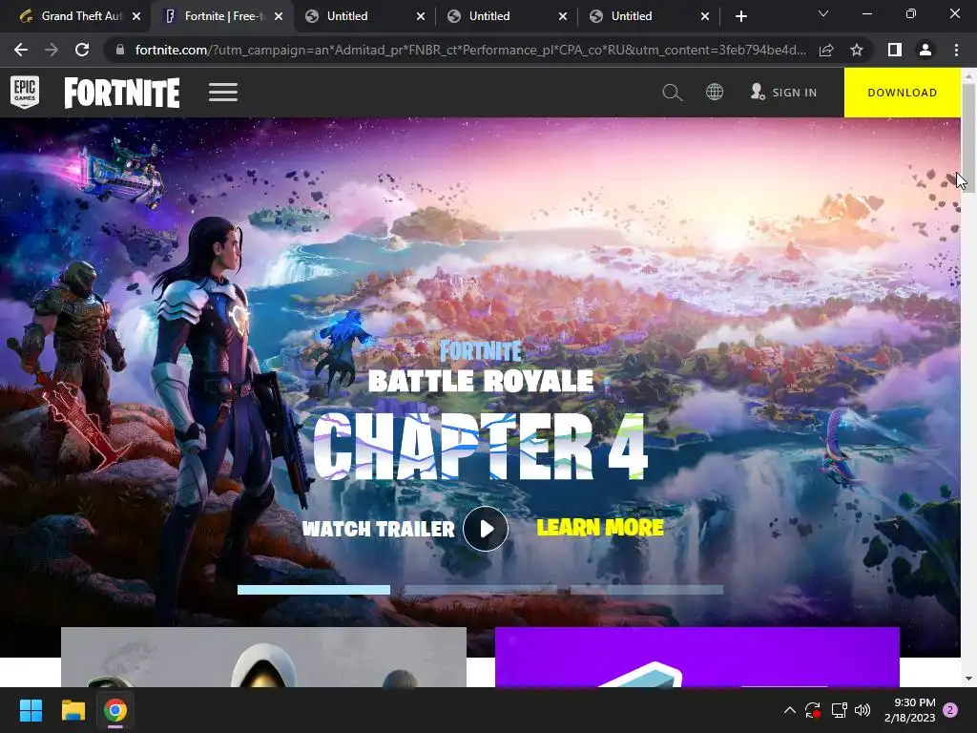The height and width of the screenshot is (733, 977).
Task: Close the third Untitled tab
Action: click(x=705, y=16)
